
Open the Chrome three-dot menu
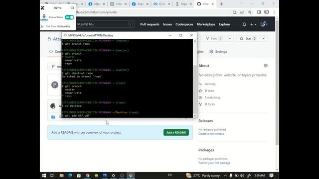[x=274, y=12]
